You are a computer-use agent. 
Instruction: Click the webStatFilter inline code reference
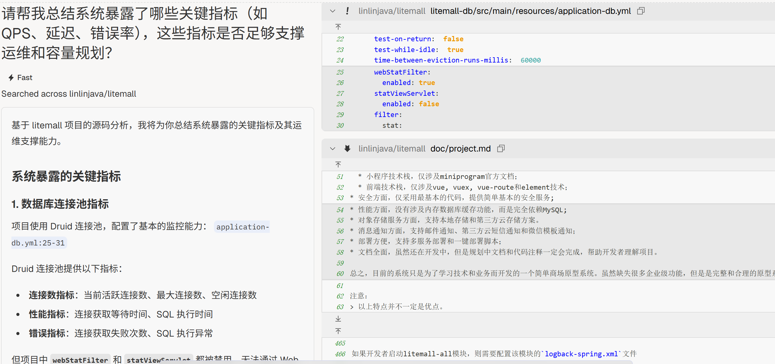point(80,360)
